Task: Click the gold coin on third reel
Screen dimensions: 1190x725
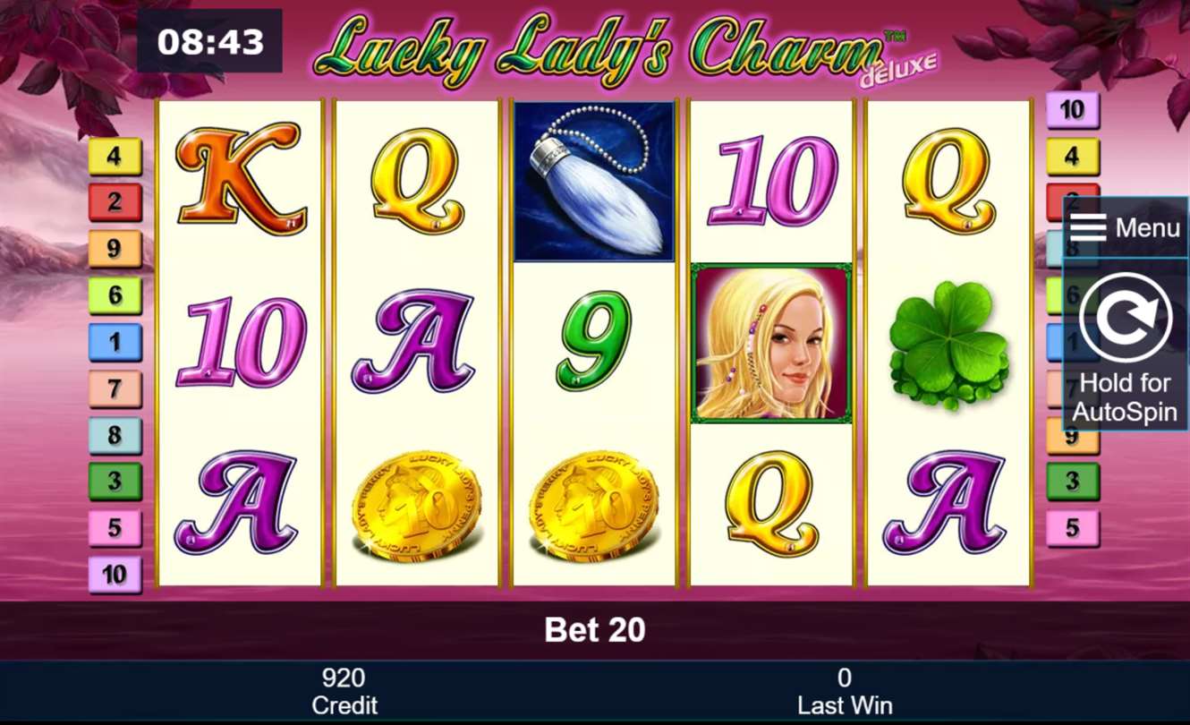Action: click(x=594, y=506)
